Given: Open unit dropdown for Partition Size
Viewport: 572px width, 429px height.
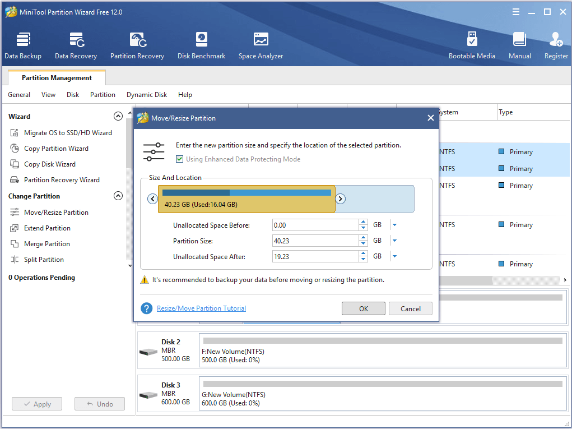Looking at the screenshot, I should 394,241.
